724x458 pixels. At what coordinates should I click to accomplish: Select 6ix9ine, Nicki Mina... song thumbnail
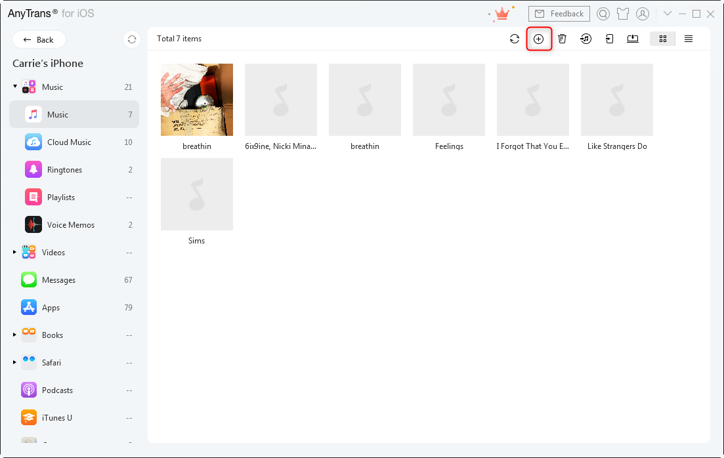(281, 100)
